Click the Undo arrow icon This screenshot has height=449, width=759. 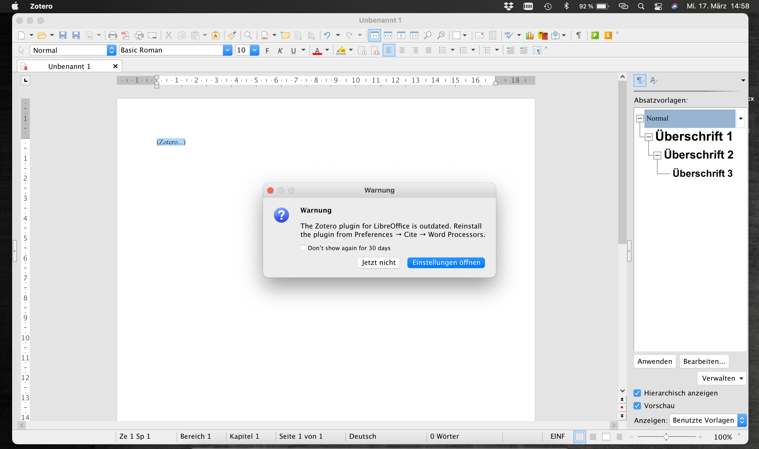[327, 35]
